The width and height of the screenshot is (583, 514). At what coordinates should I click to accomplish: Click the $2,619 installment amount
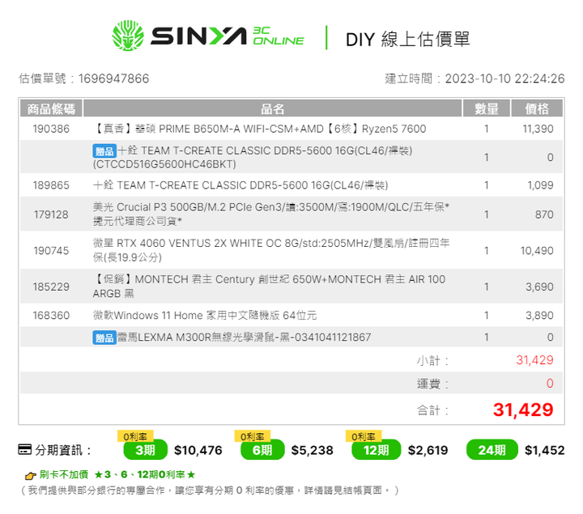click(428, 450)
